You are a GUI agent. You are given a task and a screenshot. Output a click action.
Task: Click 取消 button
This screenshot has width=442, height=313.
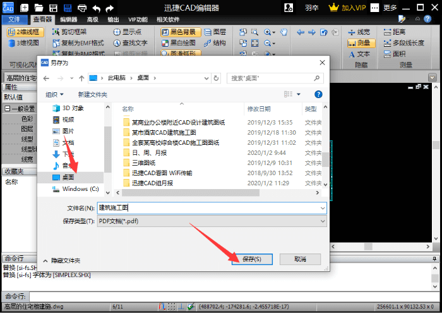click(300, 259)
